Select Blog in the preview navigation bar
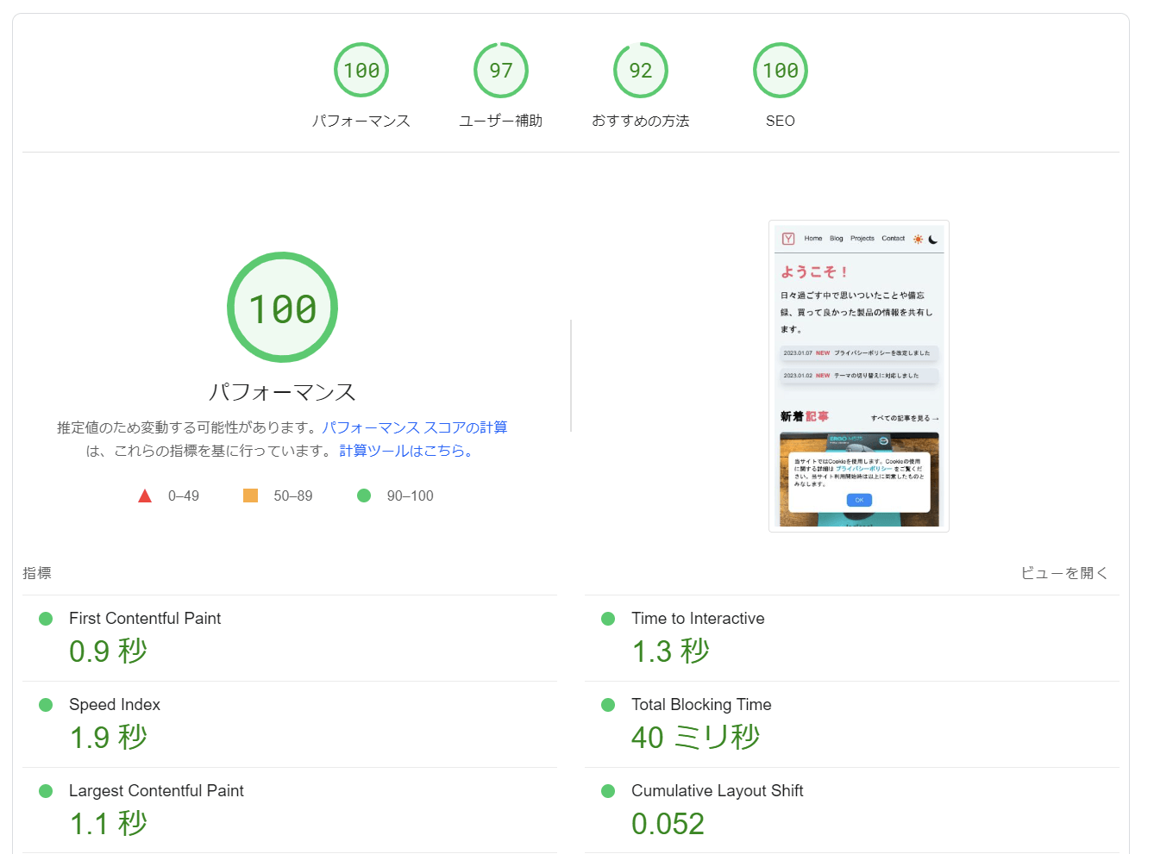Screen dimensions: 1154x854 (836, 239)
